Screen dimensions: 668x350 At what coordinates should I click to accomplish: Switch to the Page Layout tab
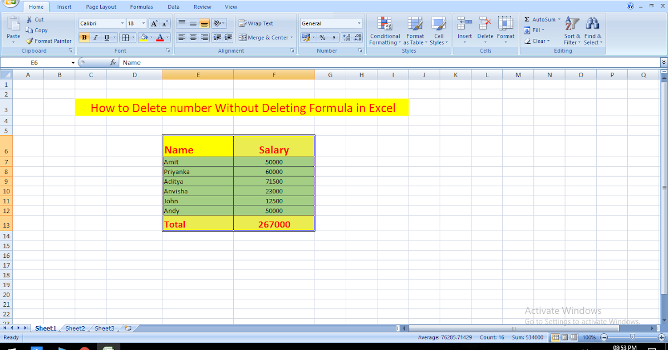[x=101, y=7]
